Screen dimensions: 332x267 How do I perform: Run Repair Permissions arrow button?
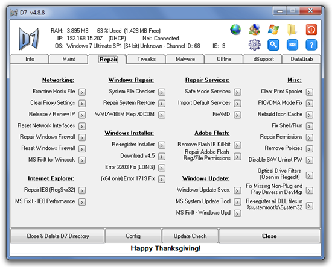pyautogui.click(x=309, y=137)
